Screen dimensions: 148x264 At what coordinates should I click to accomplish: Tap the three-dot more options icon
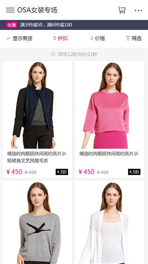(x=138, y=10)
